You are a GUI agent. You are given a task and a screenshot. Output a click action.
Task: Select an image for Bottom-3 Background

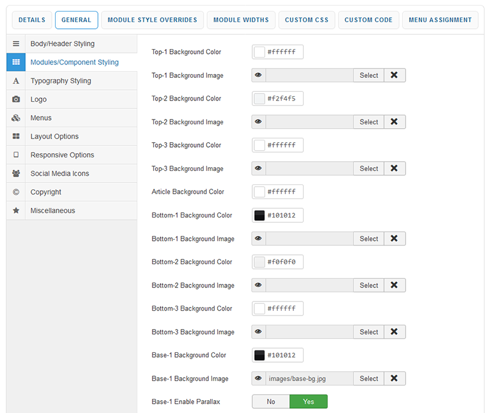(x=369, y=332)
